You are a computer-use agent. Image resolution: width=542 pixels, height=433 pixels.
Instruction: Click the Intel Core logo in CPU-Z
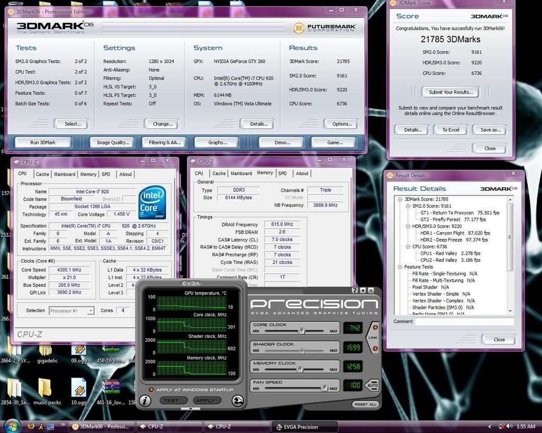pyautogui.click(x=152, y=202)
